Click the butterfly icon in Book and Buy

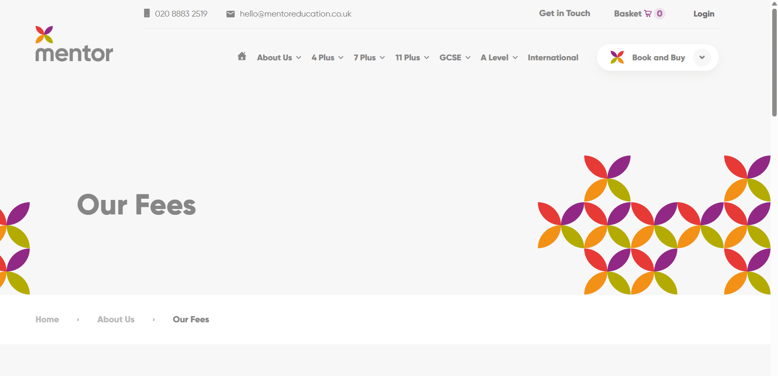coord(617,57)
